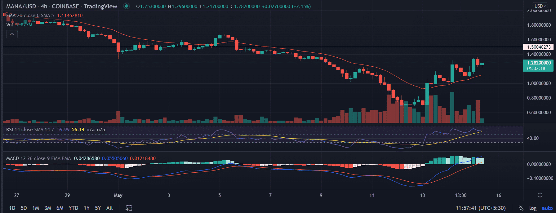Viewport: 556px width, 213px height.
Task: Open the go-to-date calendar icon
Action: click(129, 208)
